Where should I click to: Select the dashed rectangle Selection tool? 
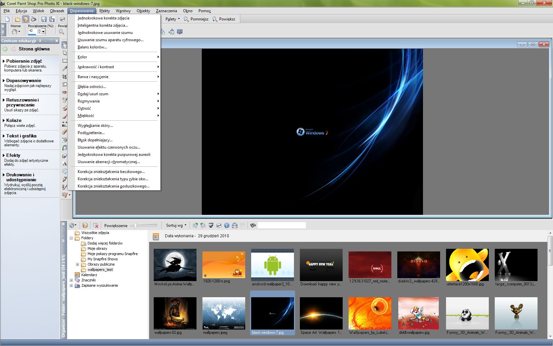65,61
